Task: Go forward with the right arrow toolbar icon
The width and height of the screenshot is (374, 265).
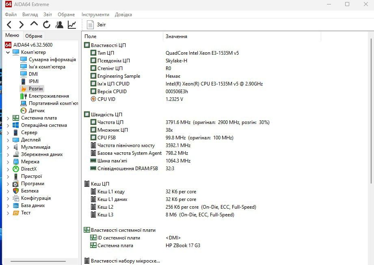Action: pos(22,25)
